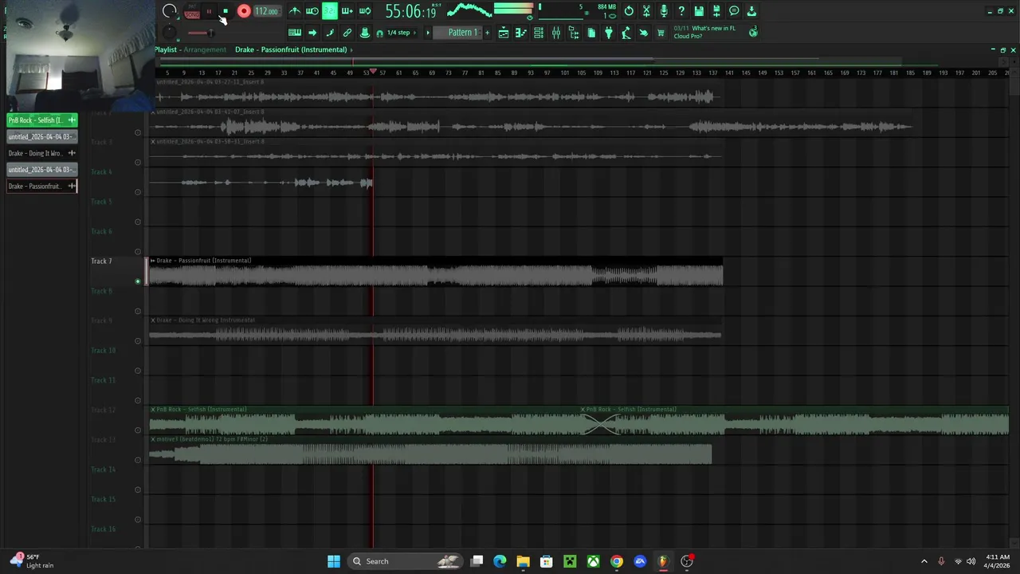Open Drake - Passionfruit (Instrumental) clip selector
The height and width of the screenshot is (574, 1020).
click(291, 49)
